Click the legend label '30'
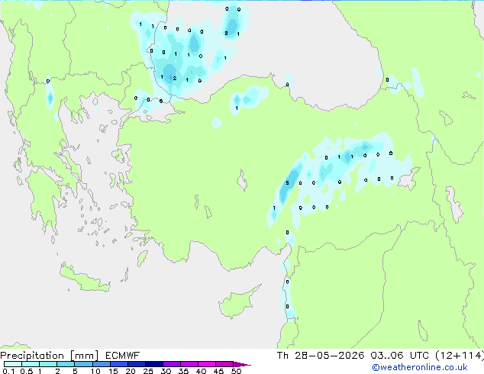 [x=166, y=371]
